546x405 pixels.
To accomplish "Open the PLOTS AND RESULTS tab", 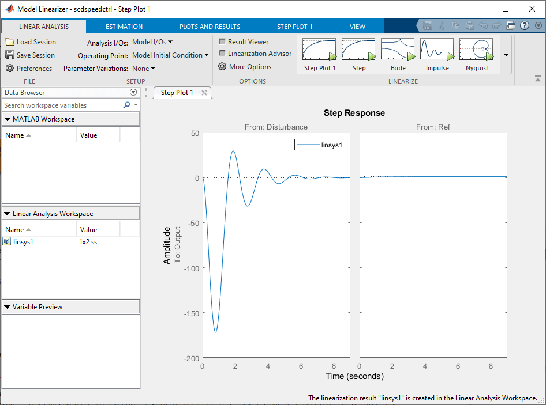I will [x=209, y=26].
